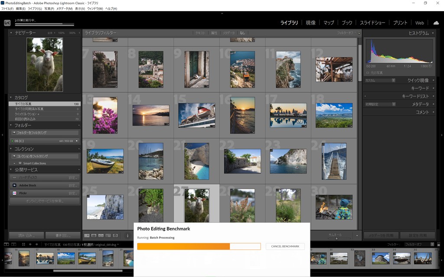Switch to loupe view in the toolbar

pos(94,235)
